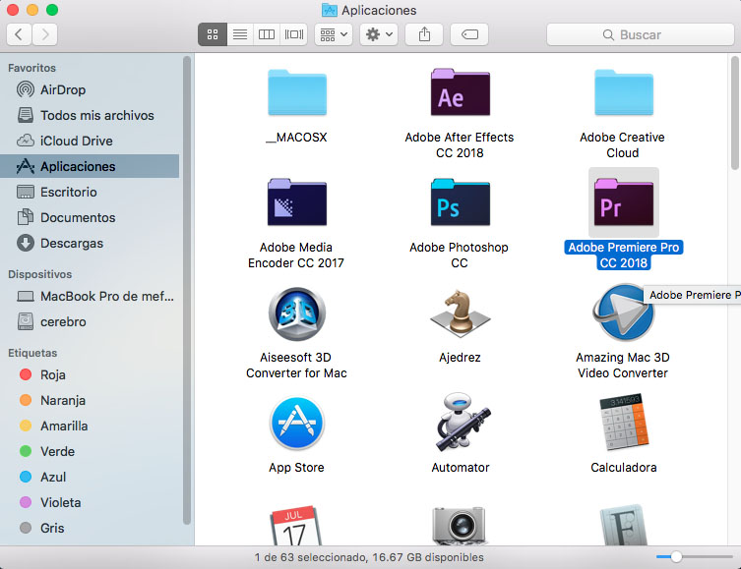This screenshot has height=569, width=741.
Task: Select Aplicaciones in the sidebar
Action: coord(90,166)
